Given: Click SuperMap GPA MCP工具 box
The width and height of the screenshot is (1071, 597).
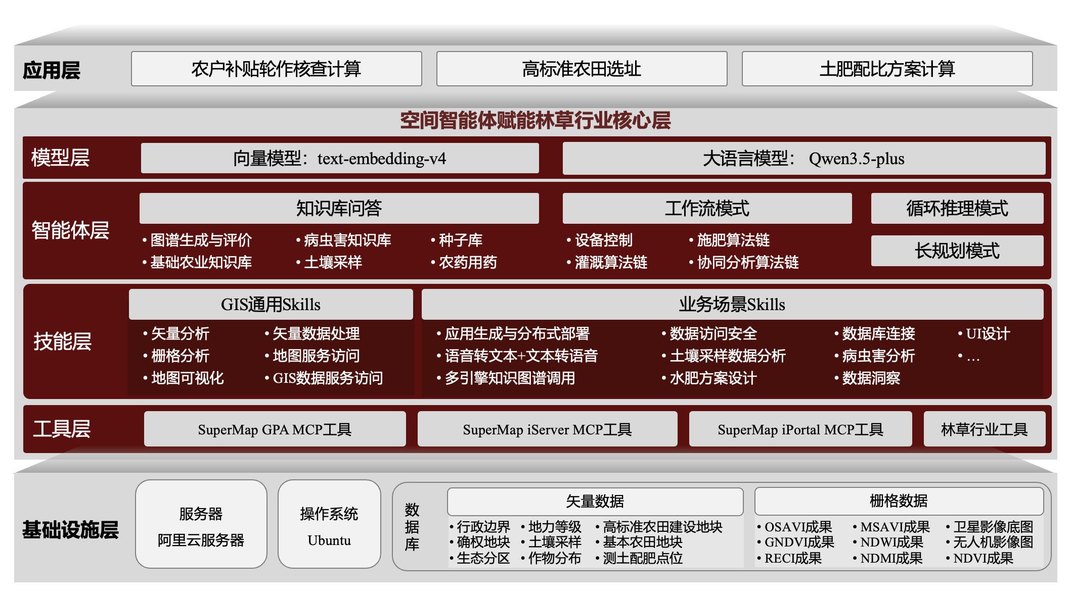Looking at the screenshot, I should (275, 429).
